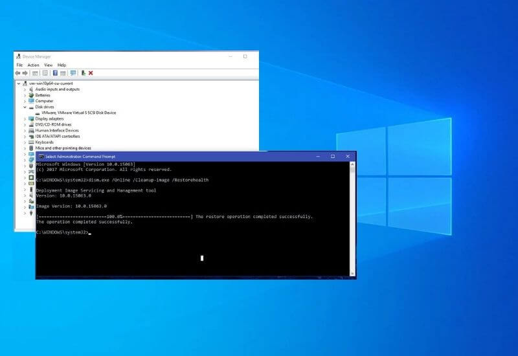Click the Back arrow in Device Manager toolbar
Screen dimensions: 518x356
[x=17, y=73]
